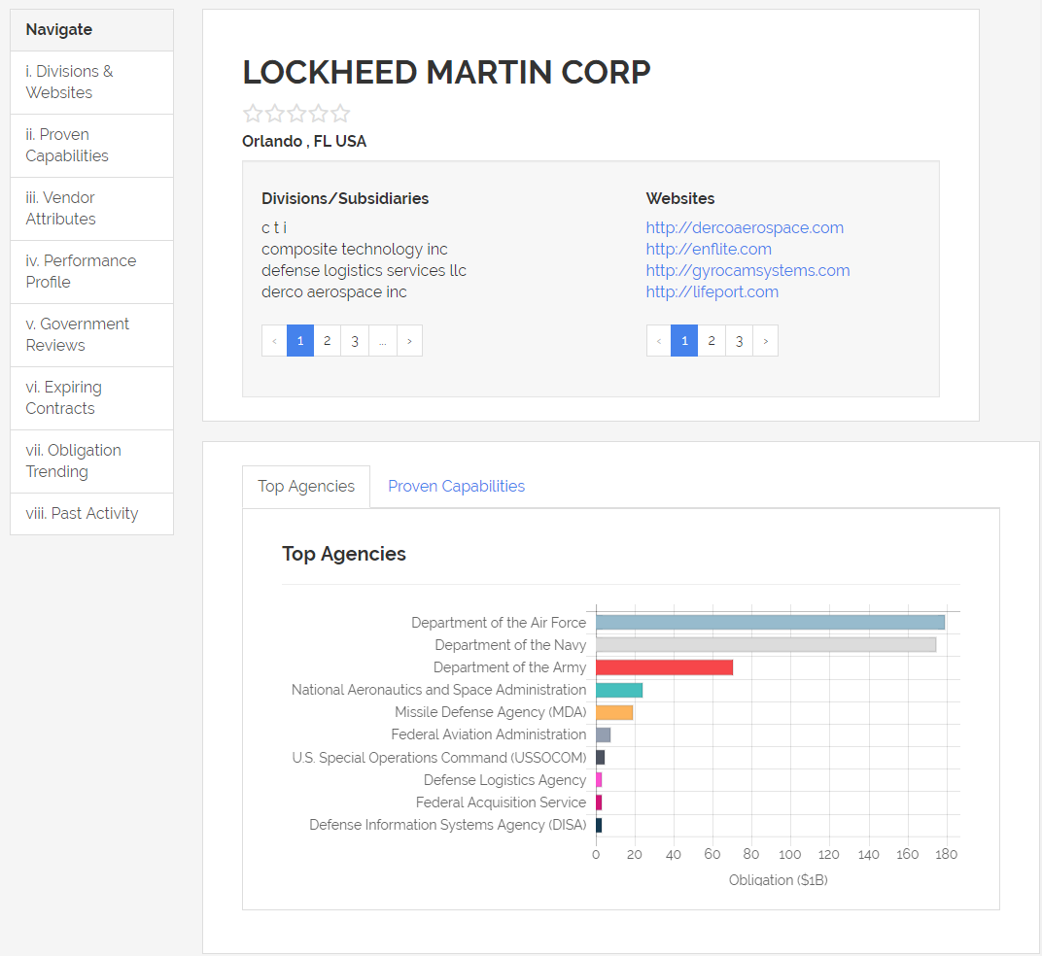The width and height of the screenshot is (1042, 956).
Task: Select the Federal Acquisition Service bar
Action: point(599,802)
